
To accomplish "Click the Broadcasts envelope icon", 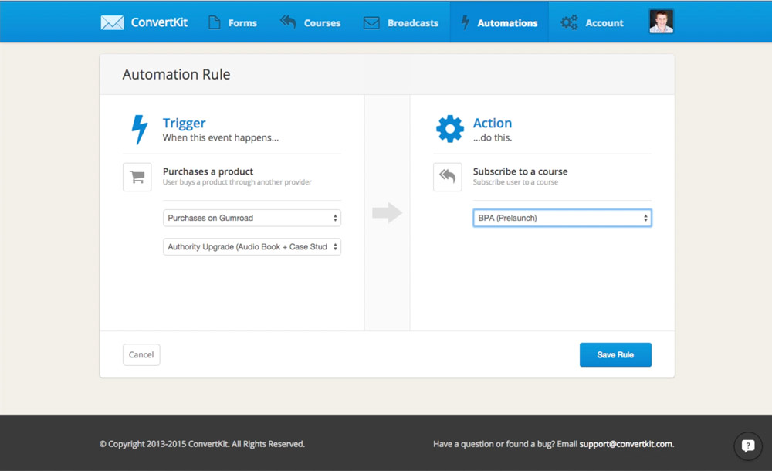I will click(x=371, y=22).
